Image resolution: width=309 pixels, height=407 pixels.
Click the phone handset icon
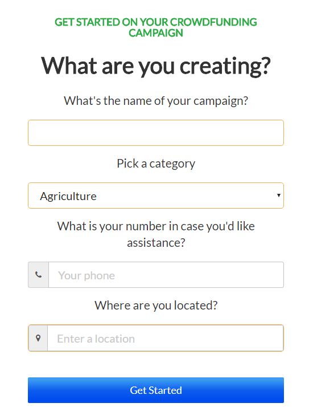38,275
